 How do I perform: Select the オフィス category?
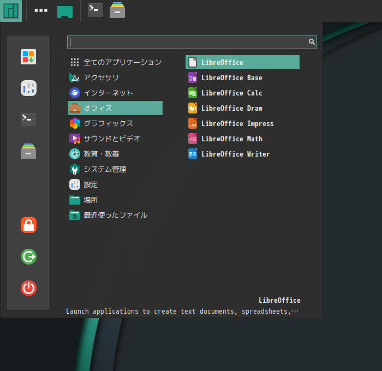pos(115,108)
